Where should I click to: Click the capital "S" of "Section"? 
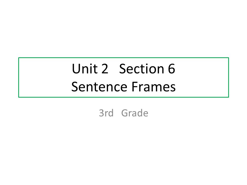[x=123, y=69]
